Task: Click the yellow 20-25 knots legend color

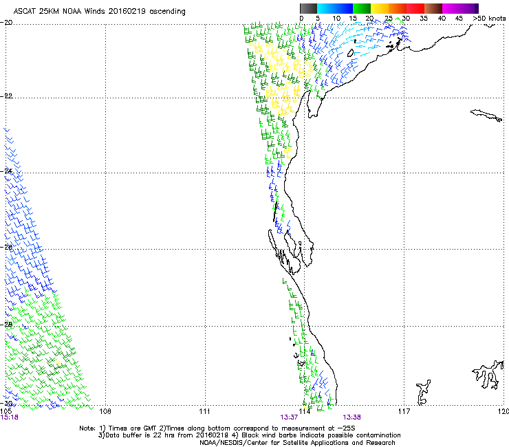Action: point(380,8)
